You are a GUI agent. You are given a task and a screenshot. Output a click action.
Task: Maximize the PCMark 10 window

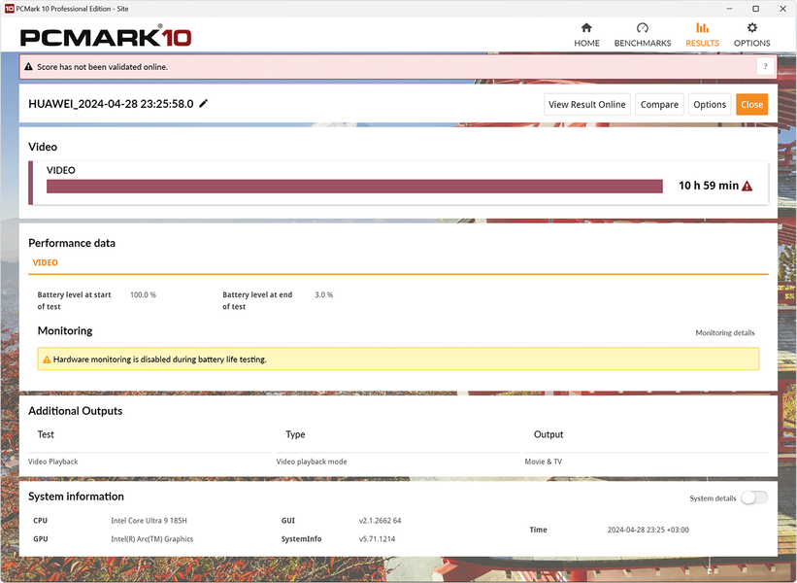[756, 9]
